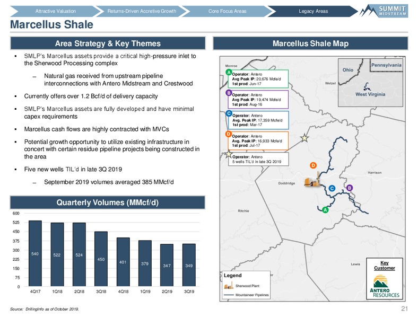Click the 5 wells TIL'd in late 3Q 2019 callout
Image resolution: width=418 pixels, height=318 pixels.
258,159
